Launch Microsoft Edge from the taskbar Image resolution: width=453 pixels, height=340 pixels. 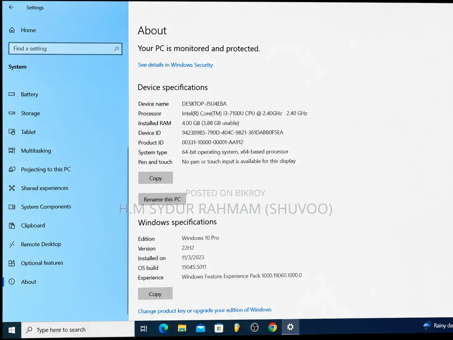pyautogui.click(x=163, y=328)
